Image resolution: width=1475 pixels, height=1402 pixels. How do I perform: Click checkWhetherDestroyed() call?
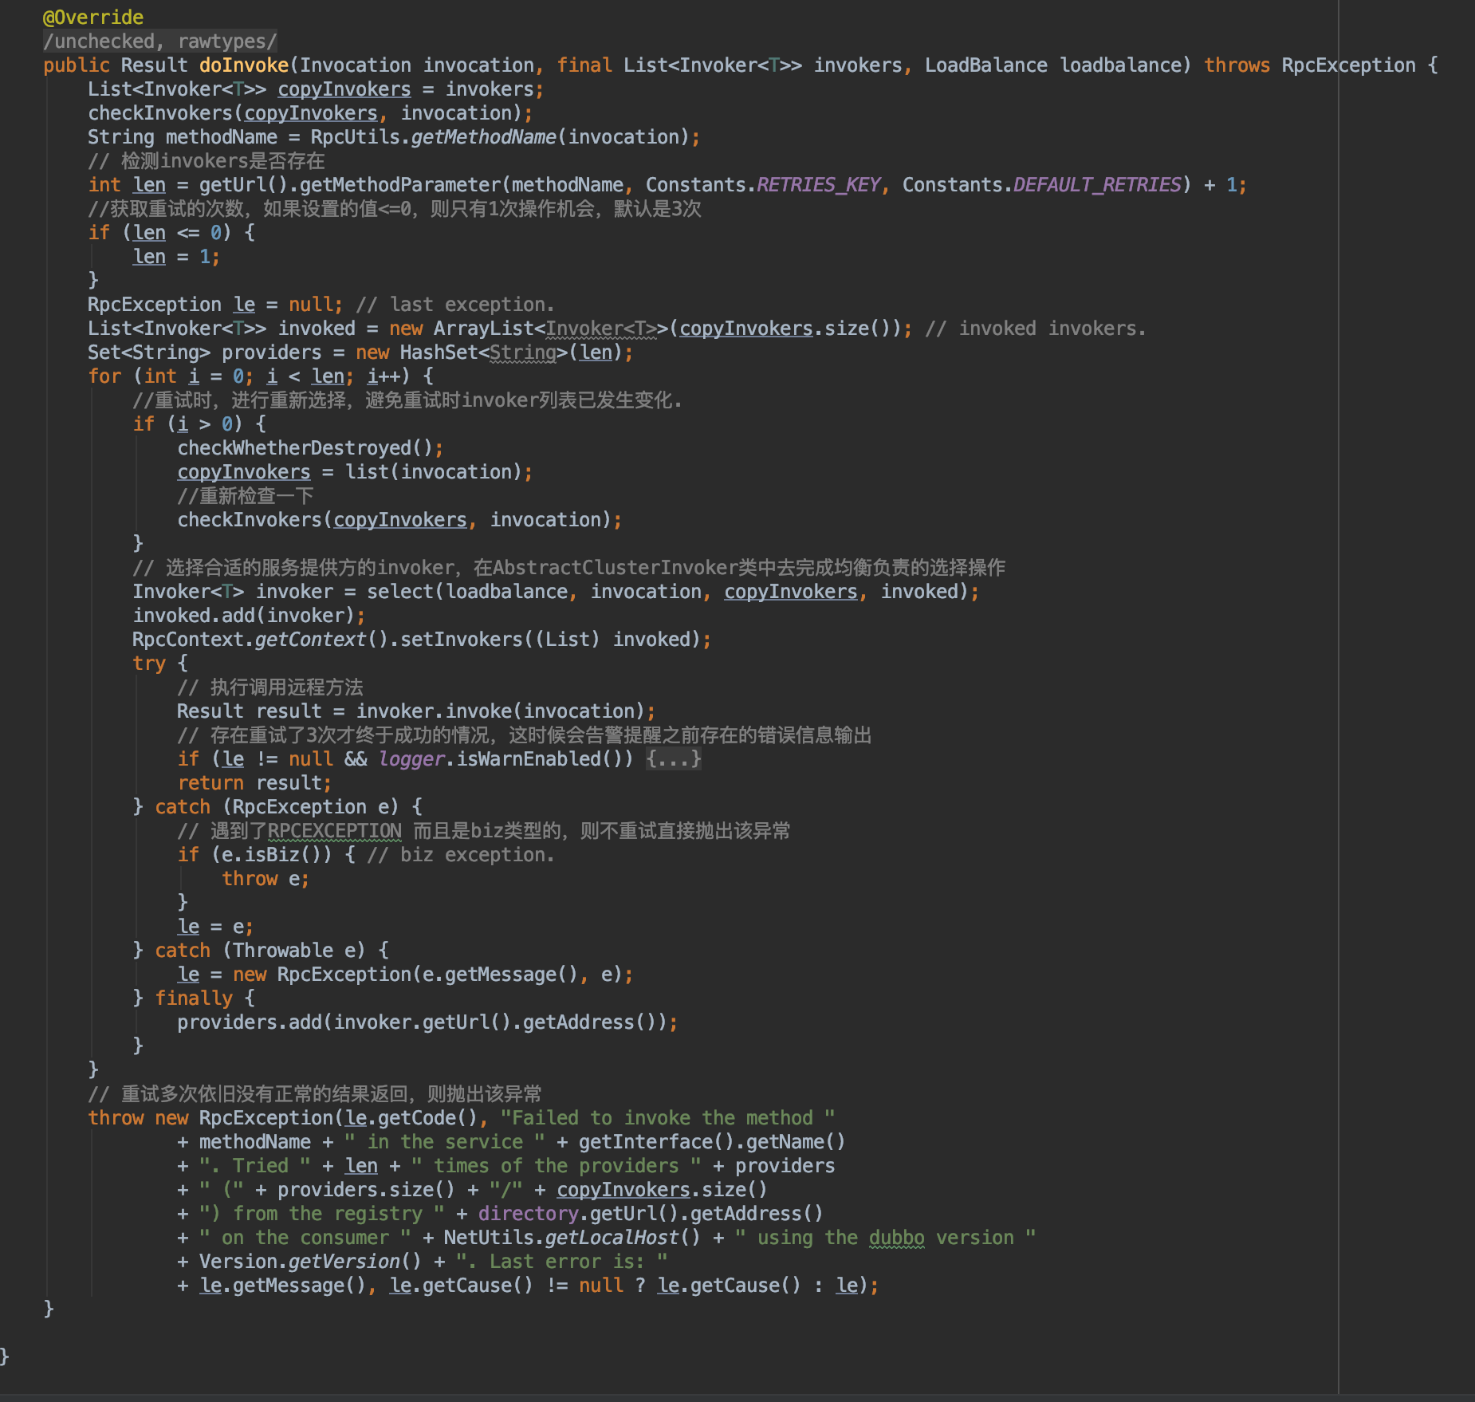tap(305, 447)
